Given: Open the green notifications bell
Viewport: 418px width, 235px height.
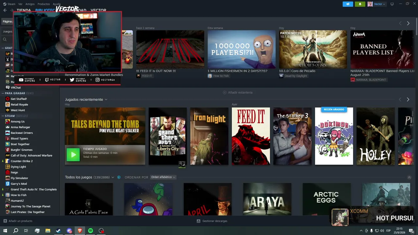Looking at the screenshot, I should [x=360, y=4].
